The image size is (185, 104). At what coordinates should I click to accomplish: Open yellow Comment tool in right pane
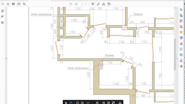coord(181,32)
